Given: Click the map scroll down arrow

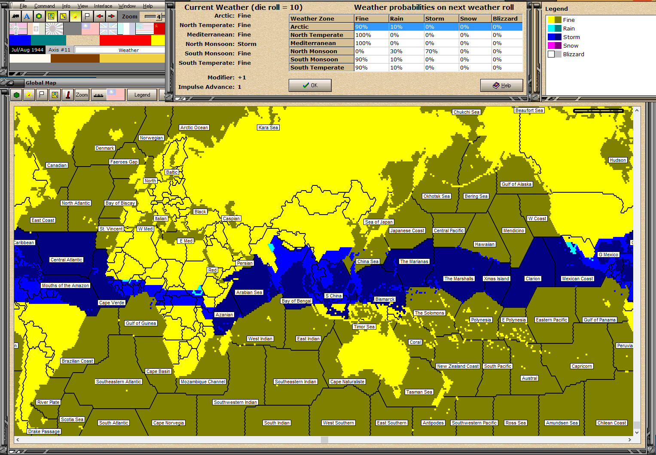Looking at the screenshot, I should (637, 432).
